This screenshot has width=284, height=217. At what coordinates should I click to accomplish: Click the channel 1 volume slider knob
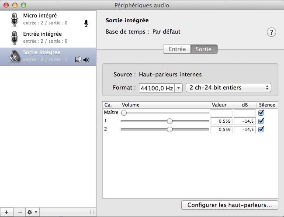(170, 121)
